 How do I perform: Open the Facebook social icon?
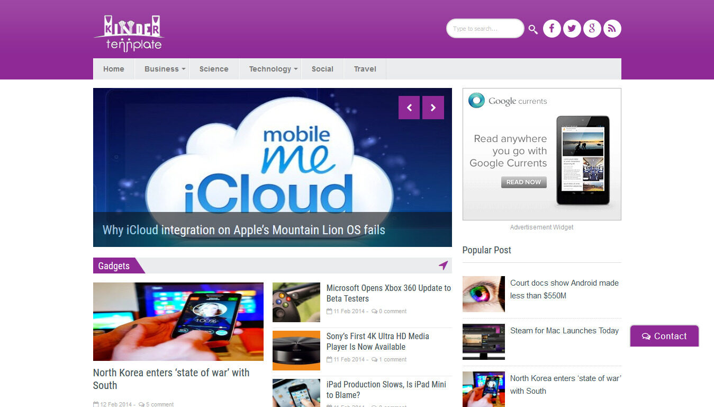[552, 29]
